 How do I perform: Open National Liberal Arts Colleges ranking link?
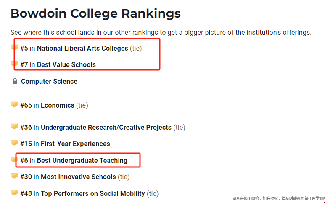82,48
